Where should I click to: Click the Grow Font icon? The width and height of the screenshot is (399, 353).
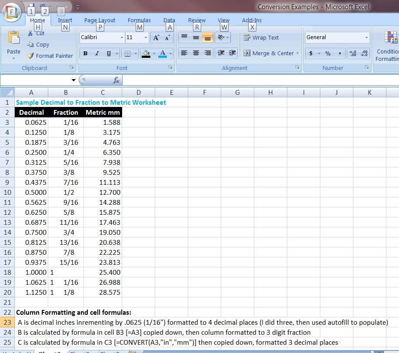(156, 38)
